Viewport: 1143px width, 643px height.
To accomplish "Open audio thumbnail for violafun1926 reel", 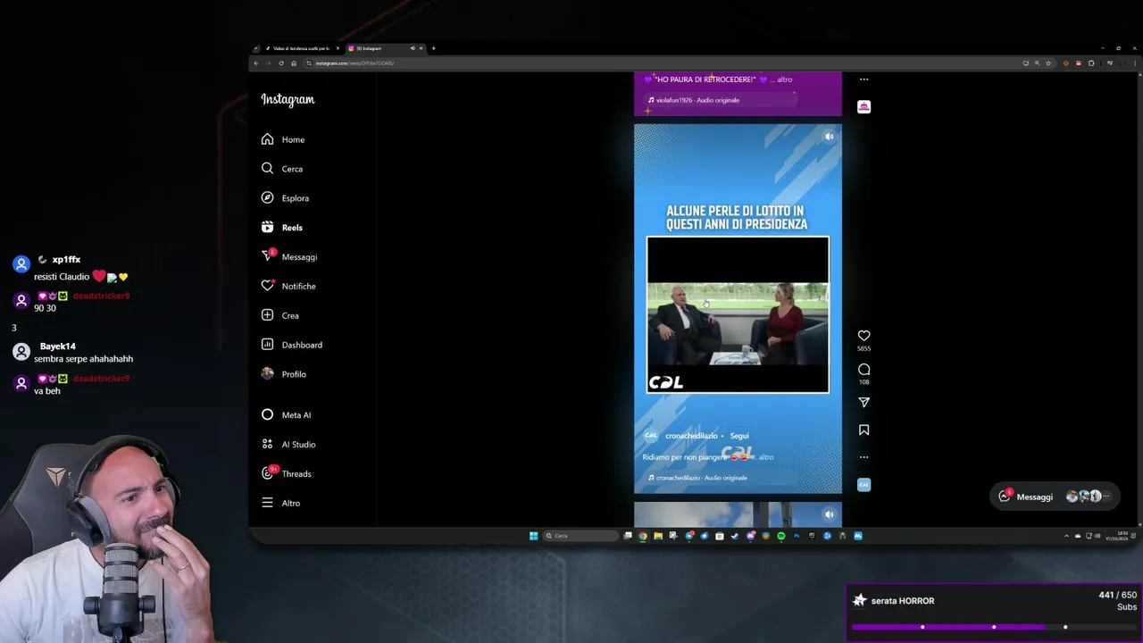I will [864, 106].
